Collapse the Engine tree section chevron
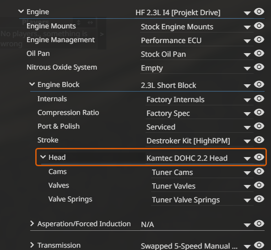Screen dimensions: 271x250 coord(21,11)
